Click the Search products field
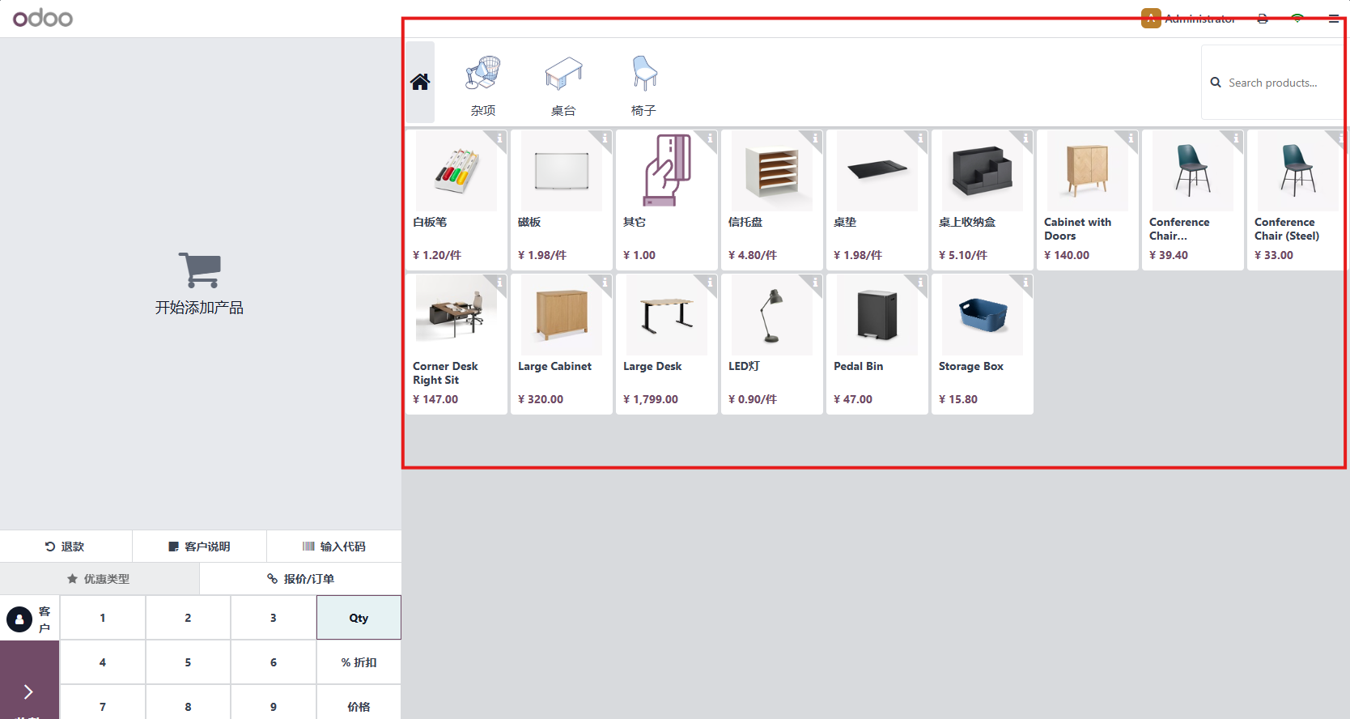The image size is (1350, 719). click(1274, 83)
